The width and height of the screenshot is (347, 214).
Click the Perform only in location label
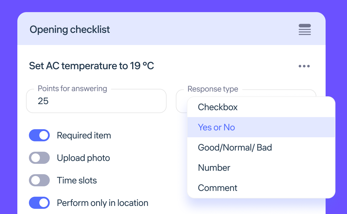pyautogui.click(x=102, y=203)
